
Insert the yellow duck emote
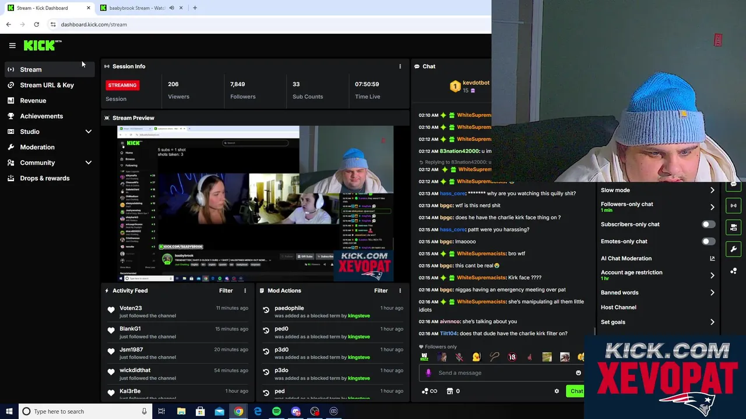(477, 357)
